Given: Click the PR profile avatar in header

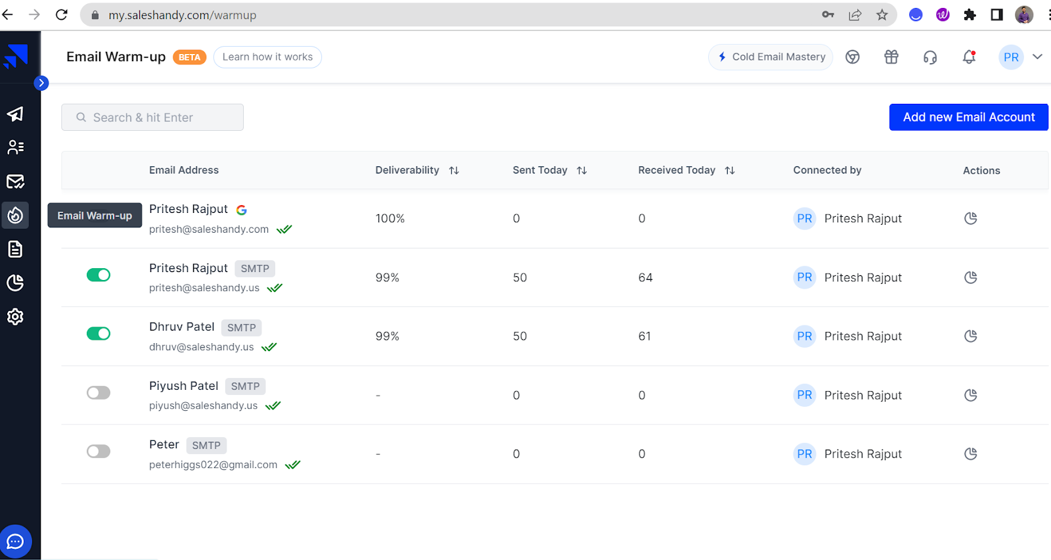Looking at the screenshot, I should pos(1012,57).
